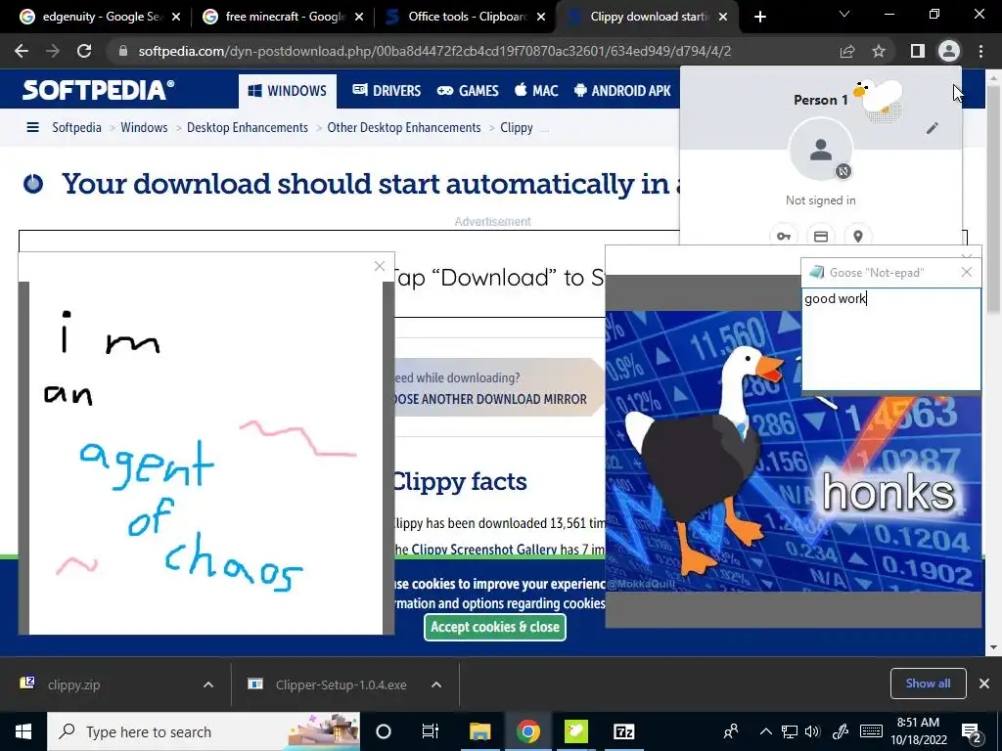Close the goose drawing popup window

(x=380, y=266)
